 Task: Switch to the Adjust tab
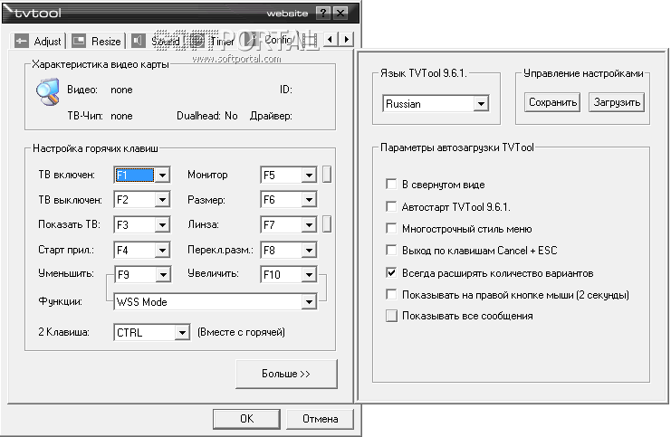(39, 41)
